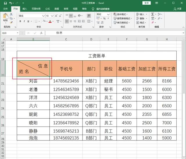Apply percent style to the cell

[x=104, y=19]
